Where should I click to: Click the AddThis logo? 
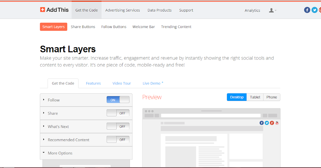click(54, 10)
